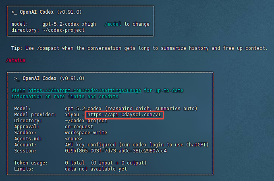
Task: Click the Sandbox value 'workspace-write'
Action: point(86,133)
